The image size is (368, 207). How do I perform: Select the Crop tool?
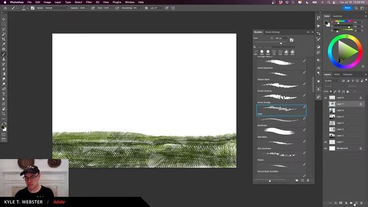tap(3, 39)
